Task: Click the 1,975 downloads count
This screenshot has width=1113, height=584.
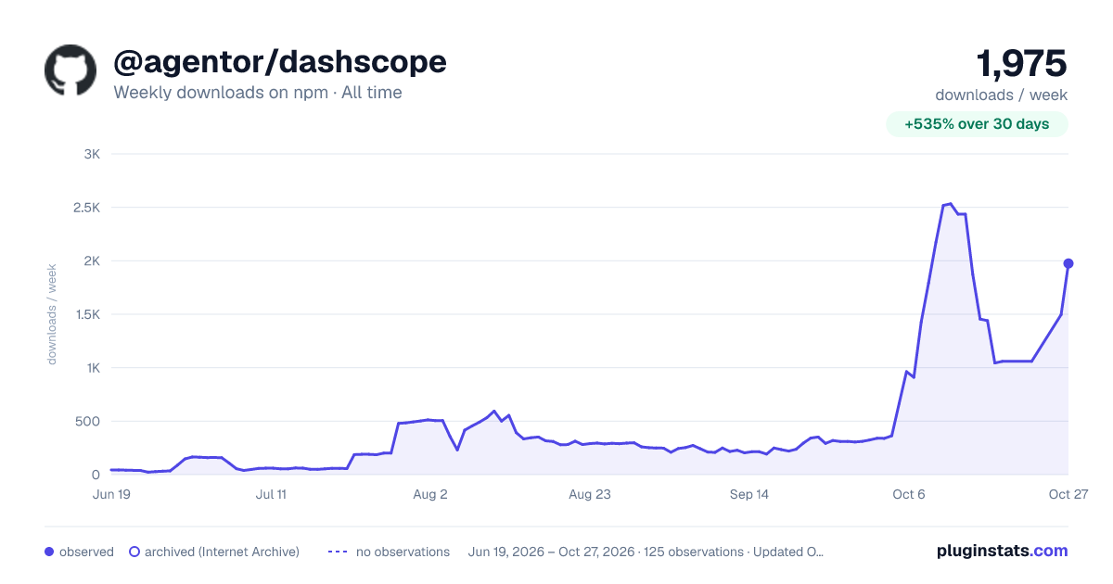Action: click(x=1021, y=64)
